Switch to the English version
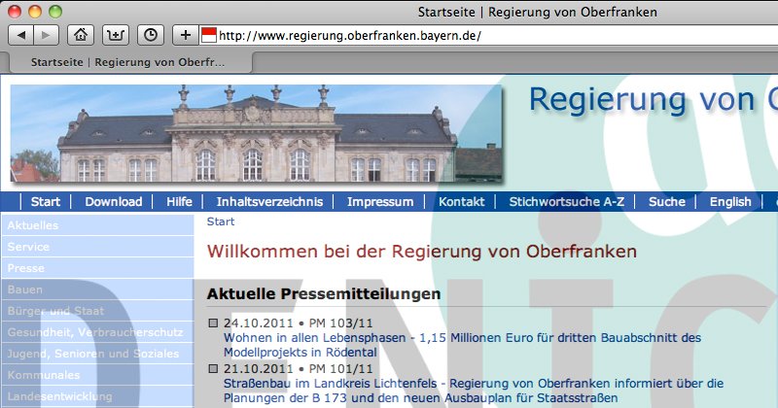The height and width of the screenshot is (408, 778). point(730,202)
